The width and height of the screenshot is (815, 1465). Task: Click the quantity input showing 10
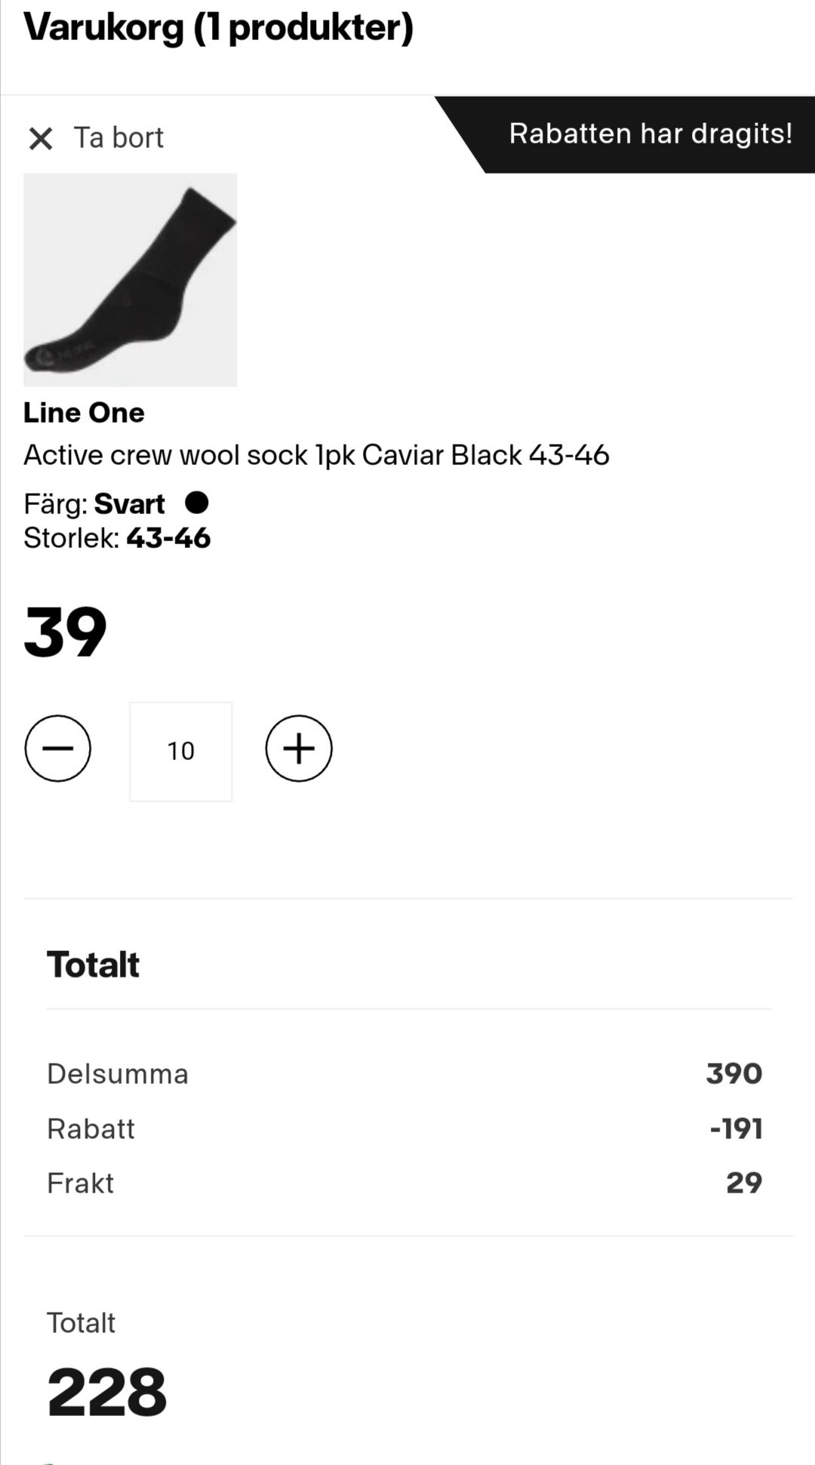pyautogui.click(x=181, y=752)
